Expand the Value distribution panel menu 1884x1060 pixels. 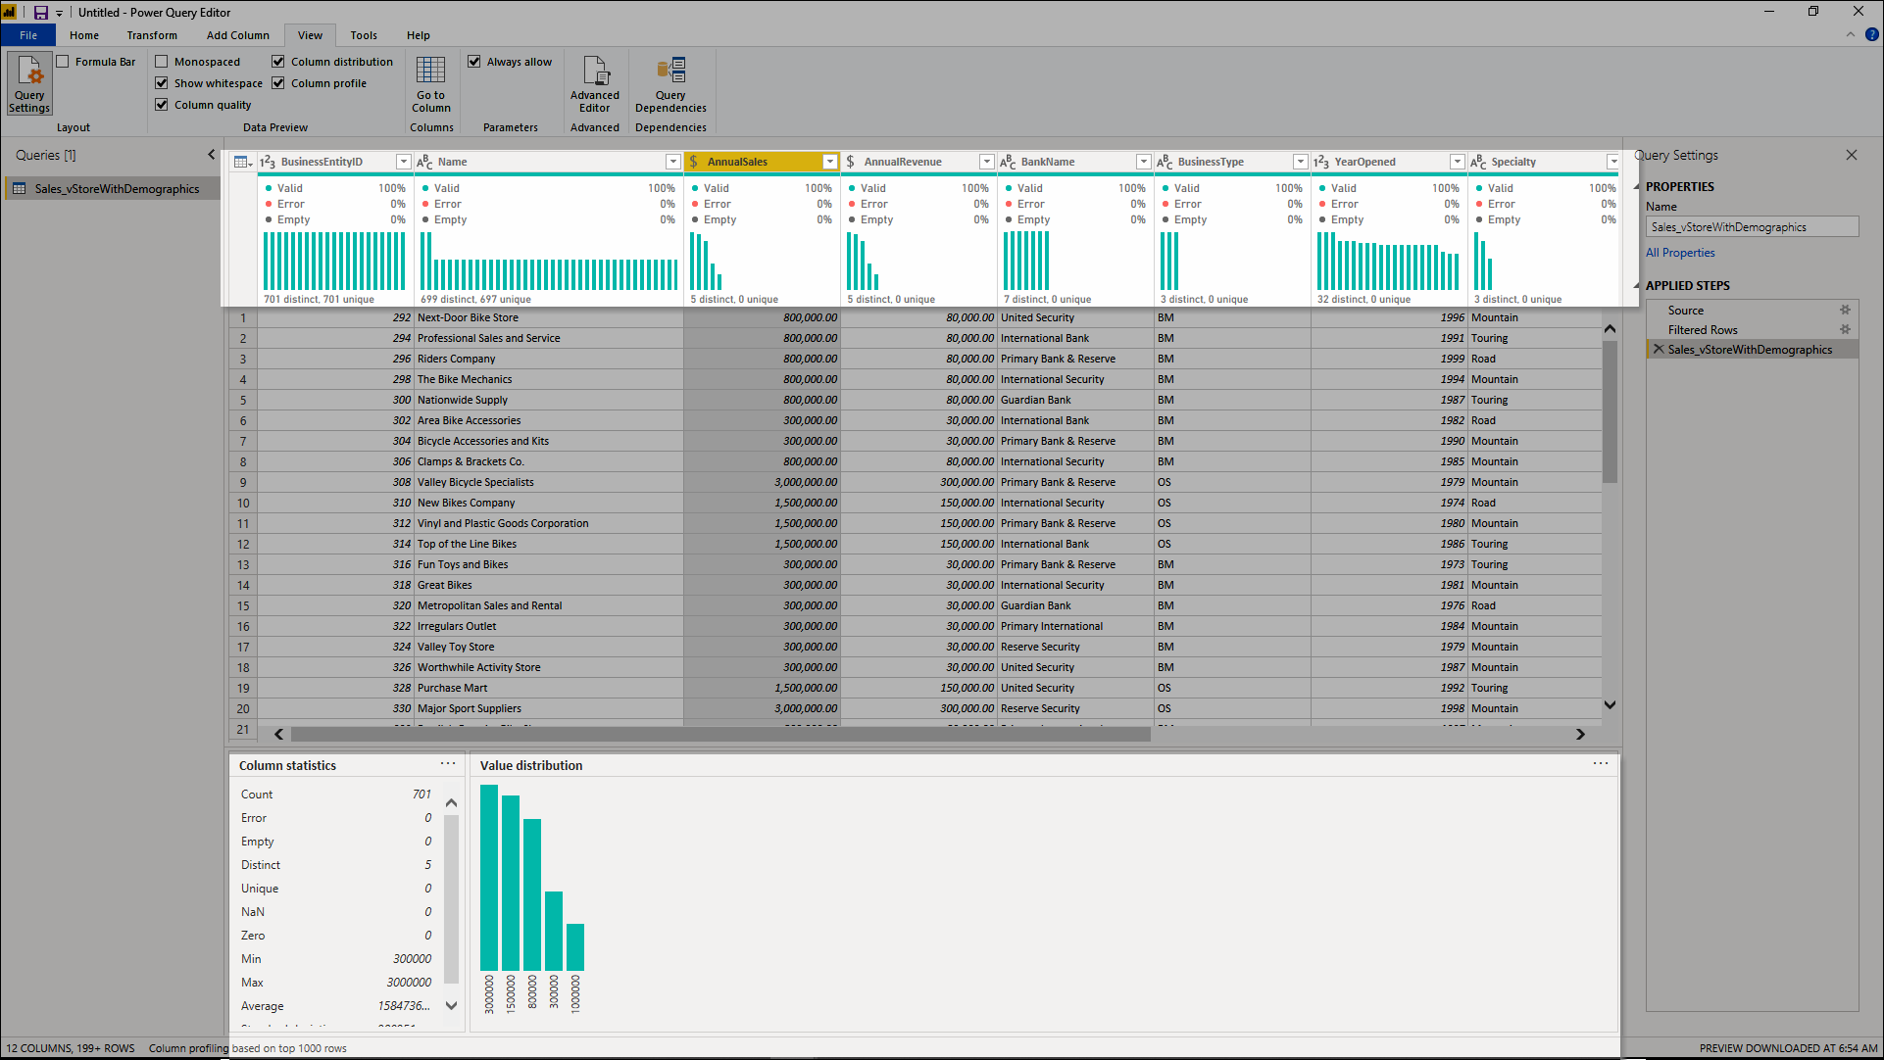[x=1601, y=763]
